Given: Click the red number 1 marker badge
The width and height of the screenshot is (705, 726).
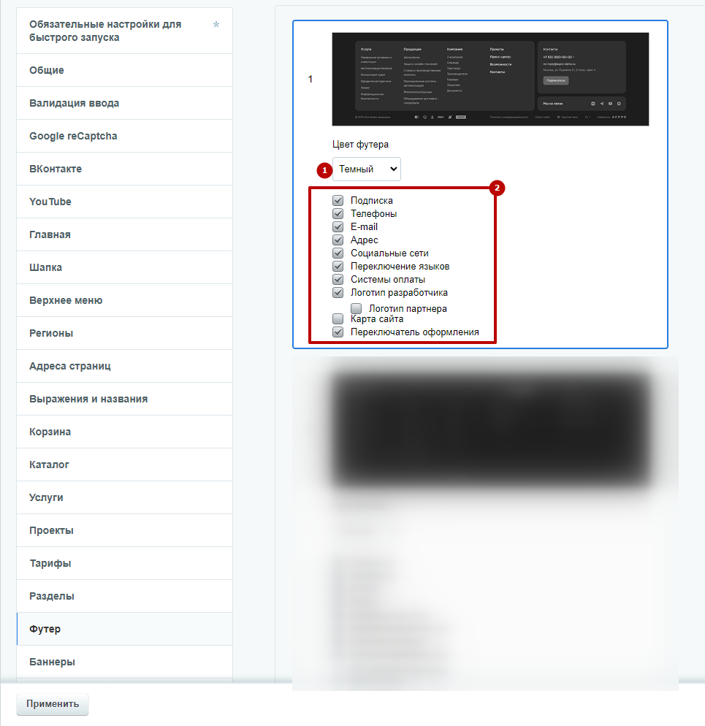Looking at the screenshot, I should [x=324, y=170].
